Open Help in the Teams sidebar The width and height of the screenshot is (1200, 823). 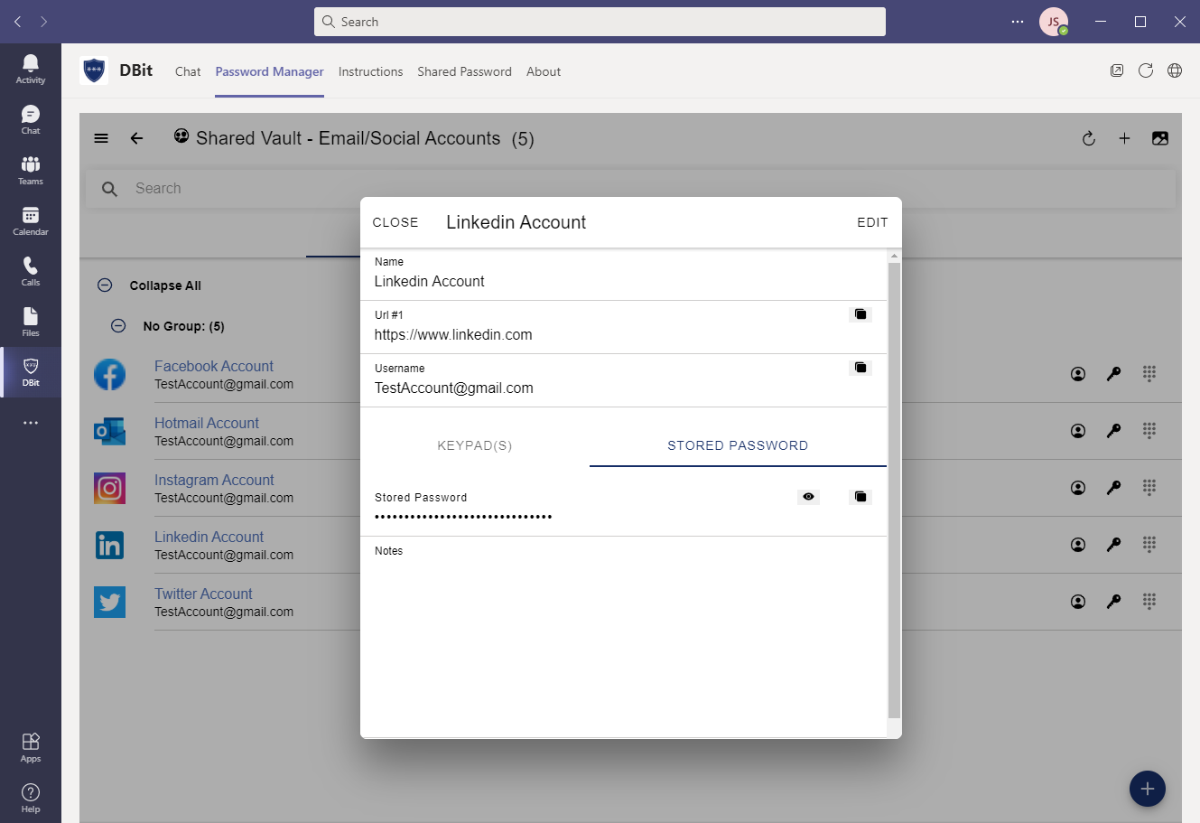pyautogui.click(x=31, y=799)
